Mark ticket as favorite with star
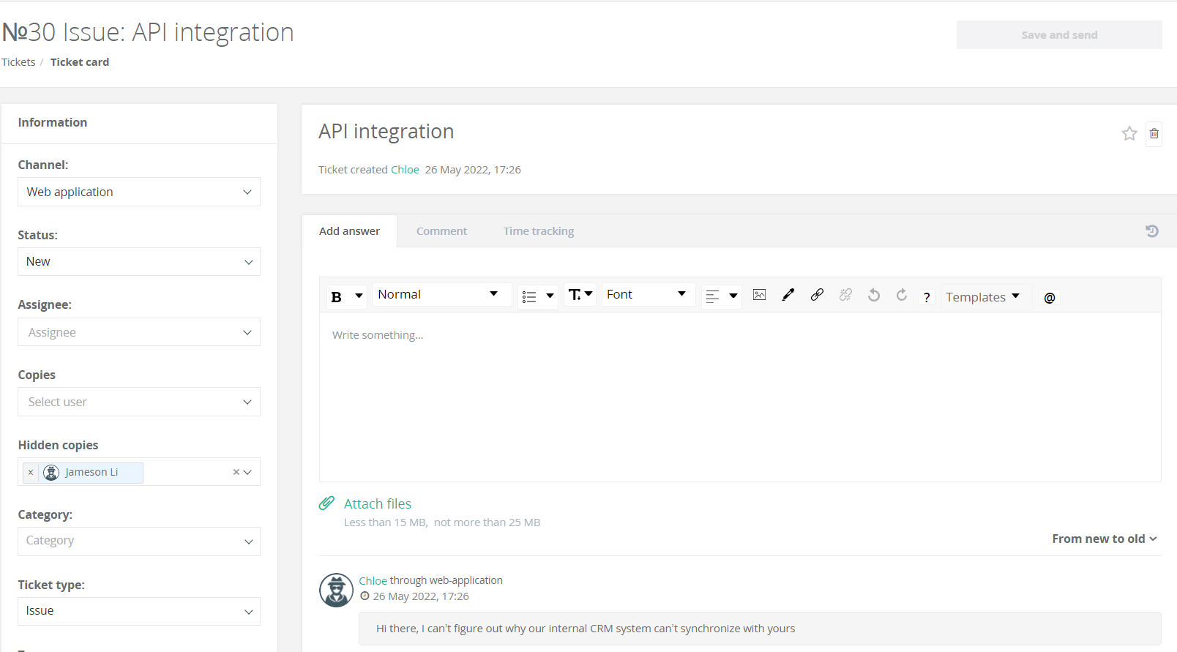 coord(1129,133)
